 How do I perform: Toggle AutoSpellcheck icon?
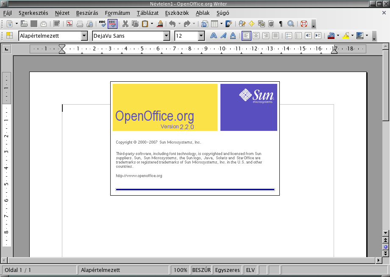tap(112, 24)
